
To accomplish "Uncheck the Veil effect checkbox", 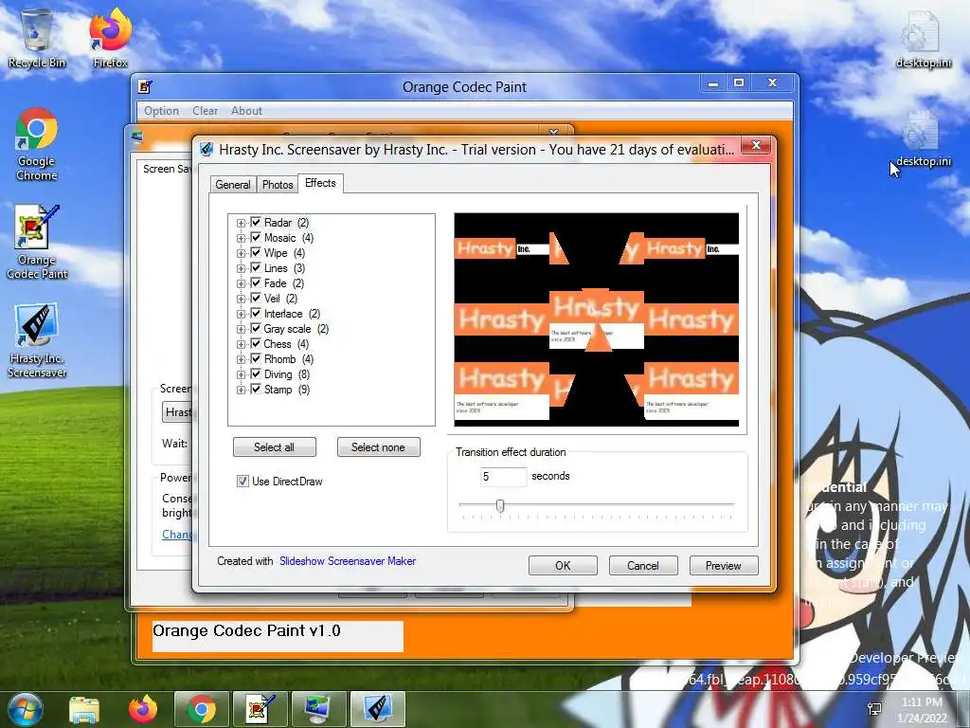I will [256, 298].
